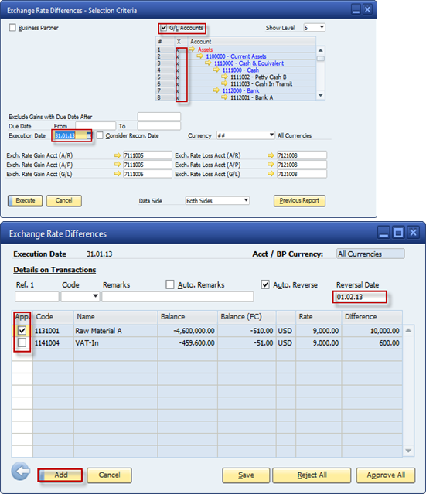Click the back arrow icon beside Add

point(21,471)
